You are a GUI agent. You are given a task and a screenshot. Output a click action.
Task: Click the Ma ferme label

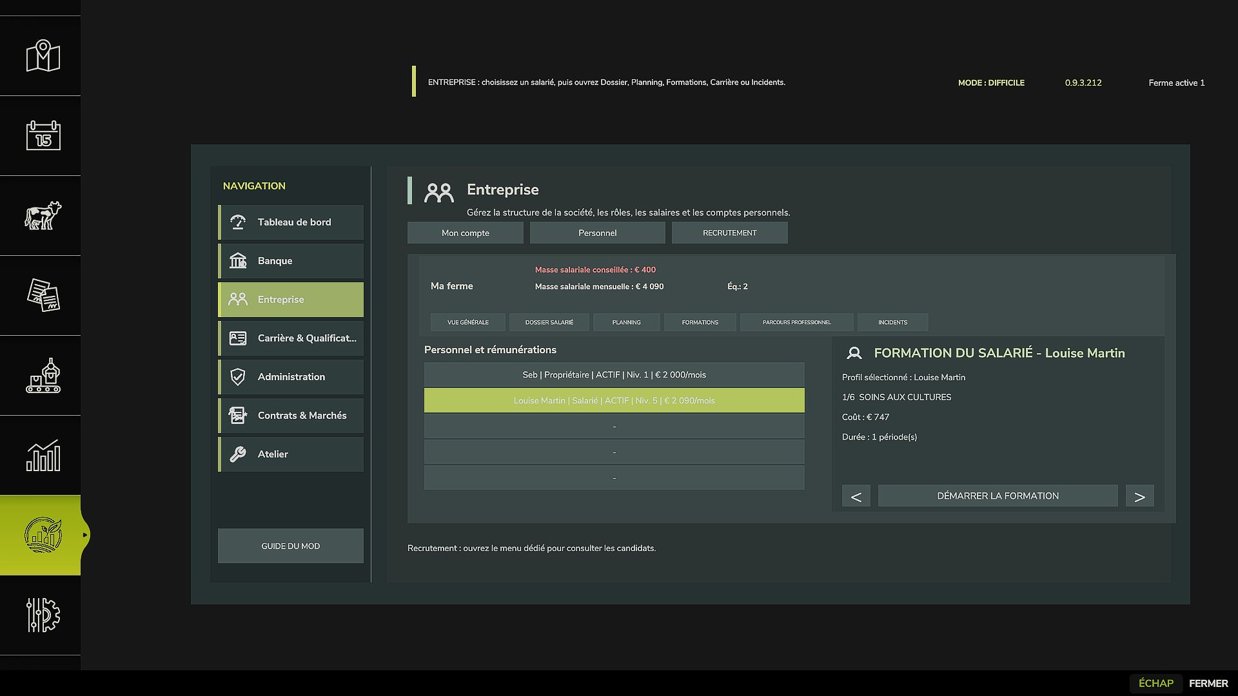coord(452,286)
